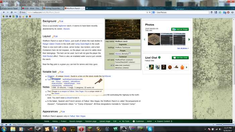This screenshot has height=132, width=235.
Task: Open Recent changes from bottom toolbar
Action: click(76, 121)
